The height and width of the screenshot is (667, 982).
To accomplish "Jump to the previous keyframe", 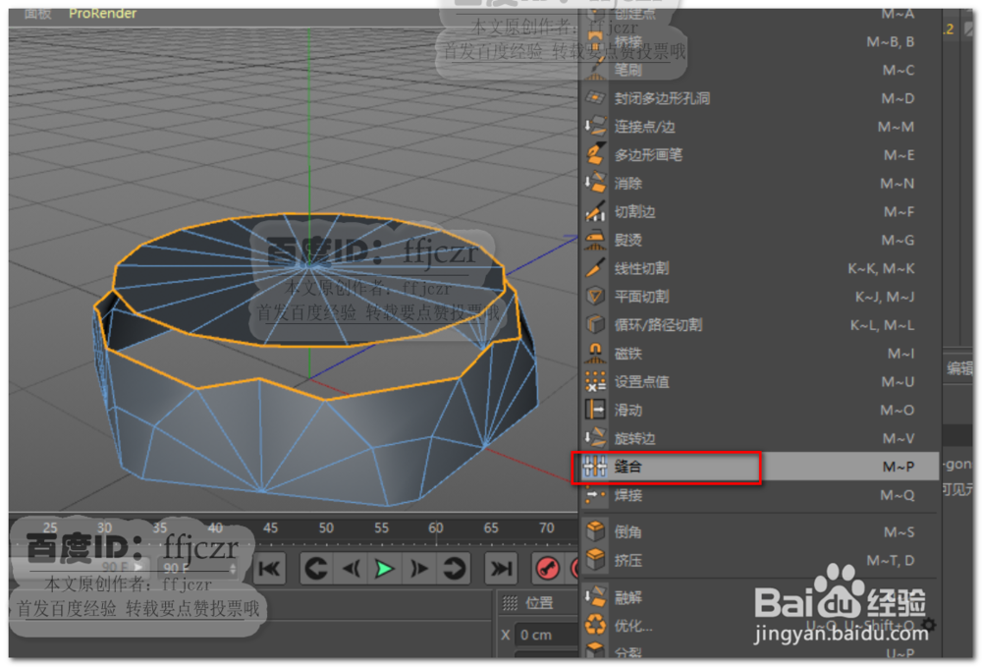I will pyautogui.click(x=315, y=569).
